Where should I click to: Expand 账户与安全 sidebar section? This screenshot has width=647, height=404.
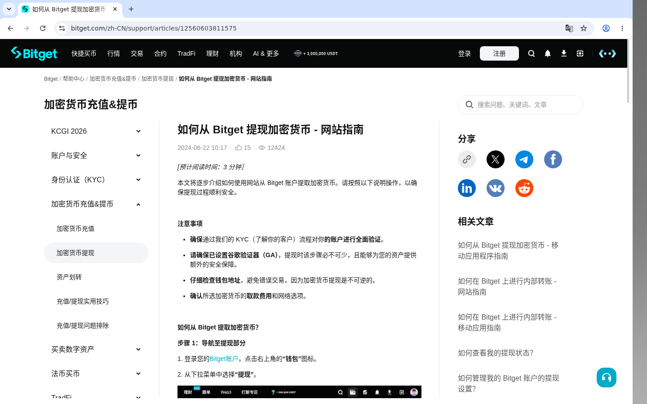[x=96, y=155]
